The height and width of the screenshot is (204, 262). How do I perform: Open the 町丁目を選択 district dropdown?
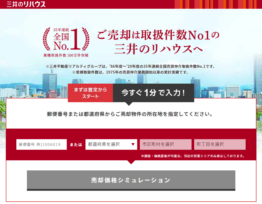(220, 144)
